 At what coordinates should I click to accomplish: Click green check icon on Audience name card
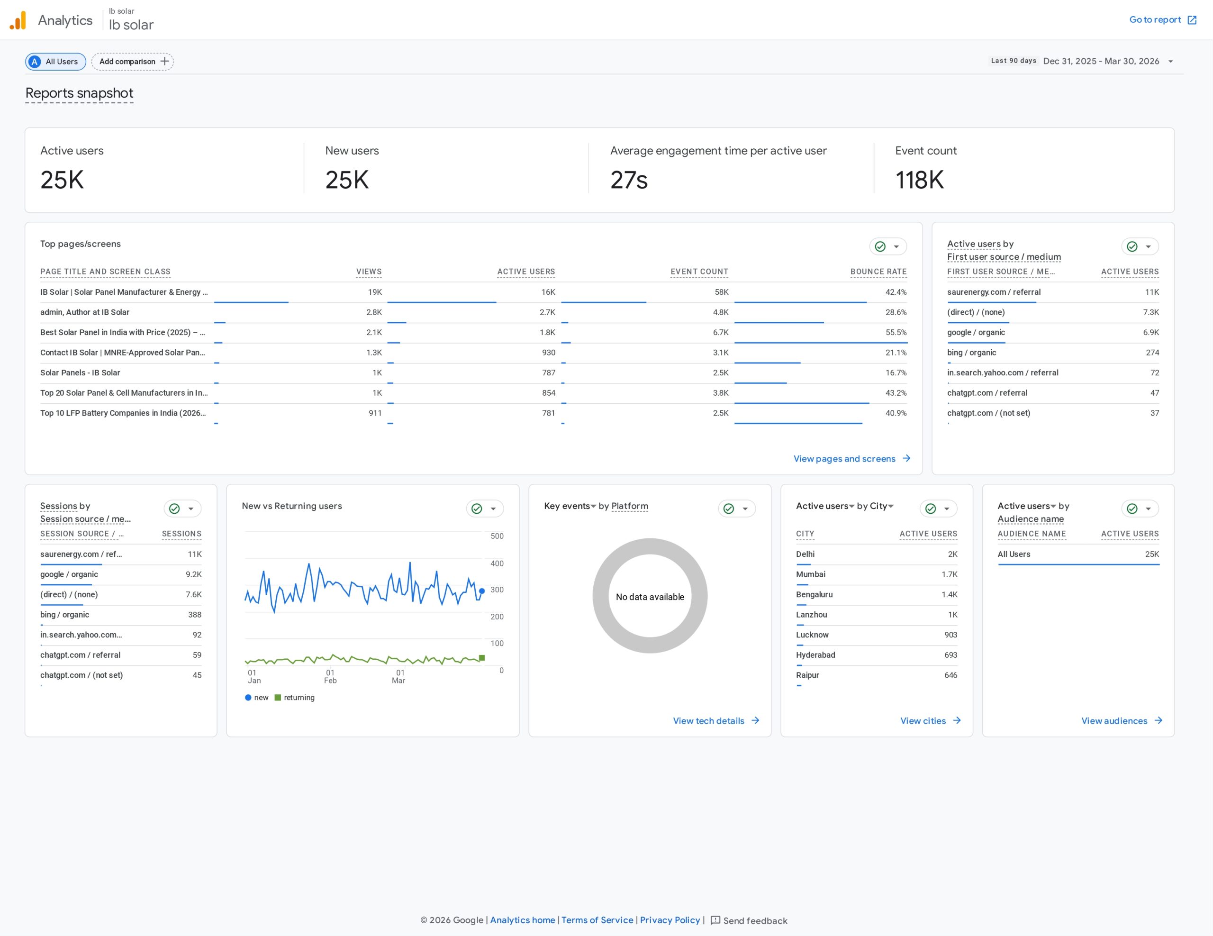(x=1132, y=509)
